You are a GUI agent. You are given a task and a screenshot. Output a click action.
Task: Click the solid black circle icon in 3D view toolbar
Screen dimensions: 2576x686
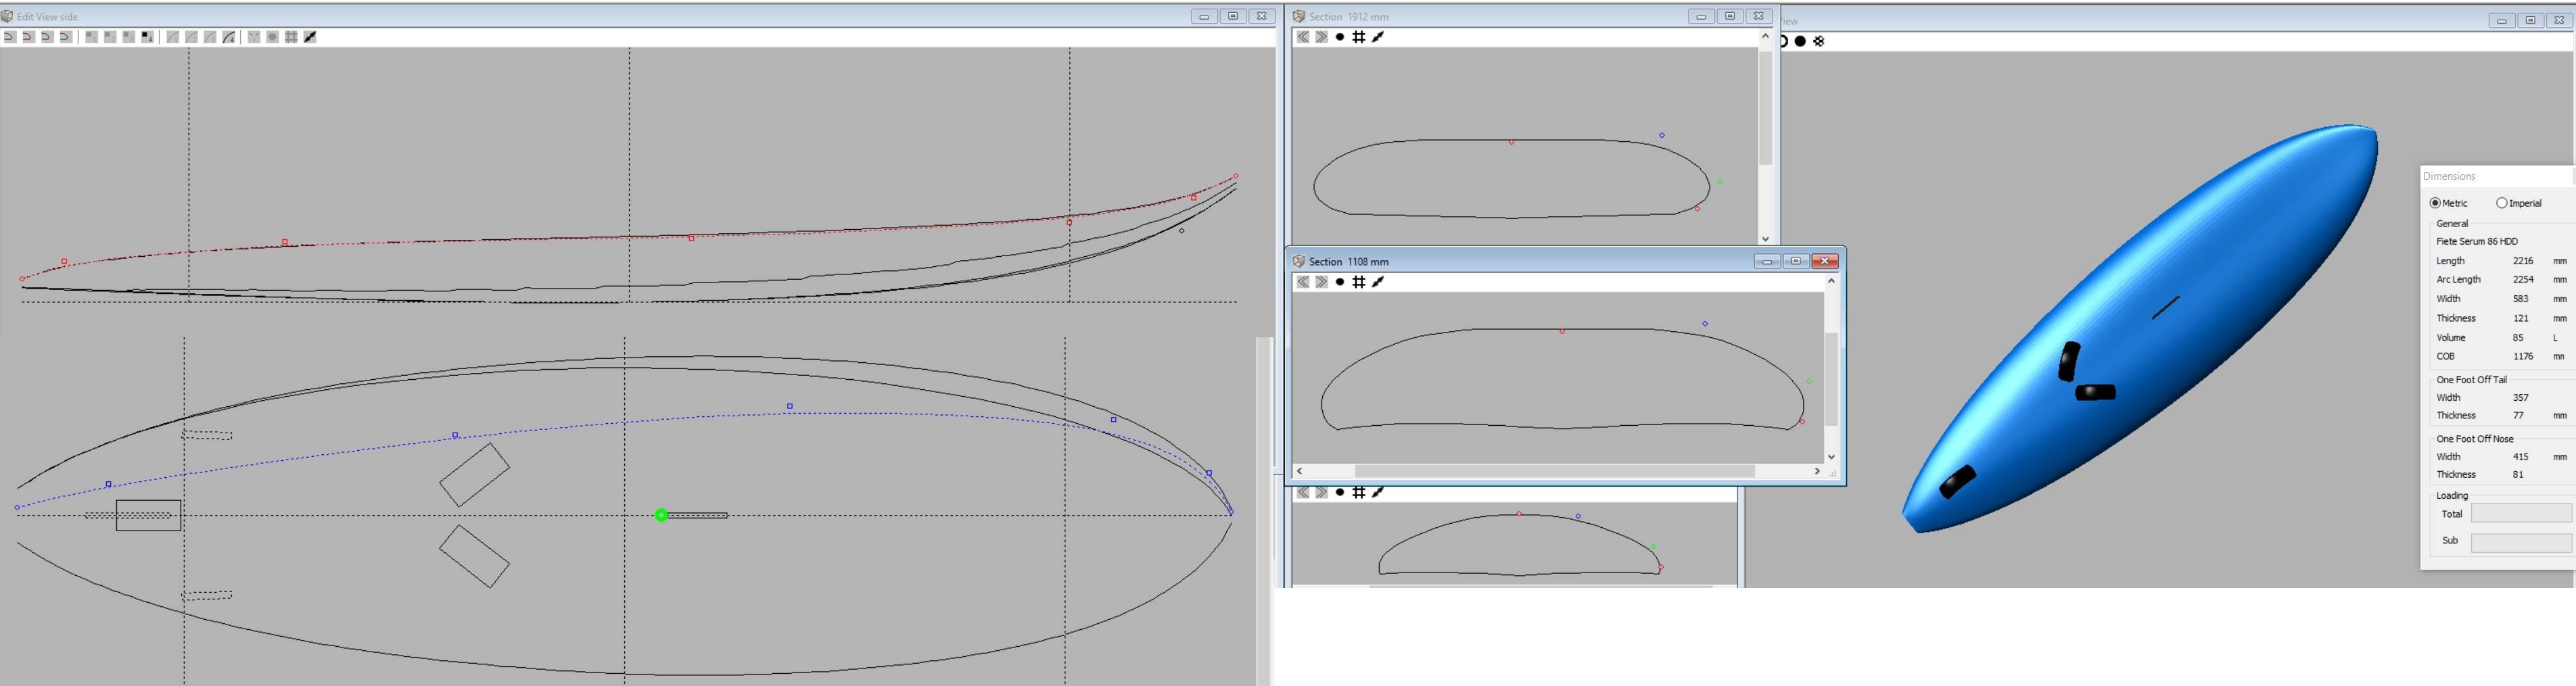click(1800, 41)
